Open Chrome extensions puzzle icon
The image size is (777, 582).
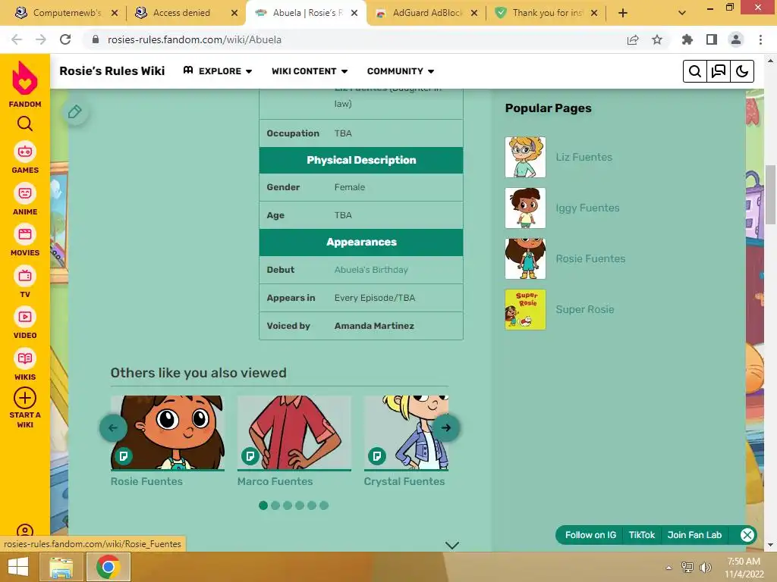(687, 39)
